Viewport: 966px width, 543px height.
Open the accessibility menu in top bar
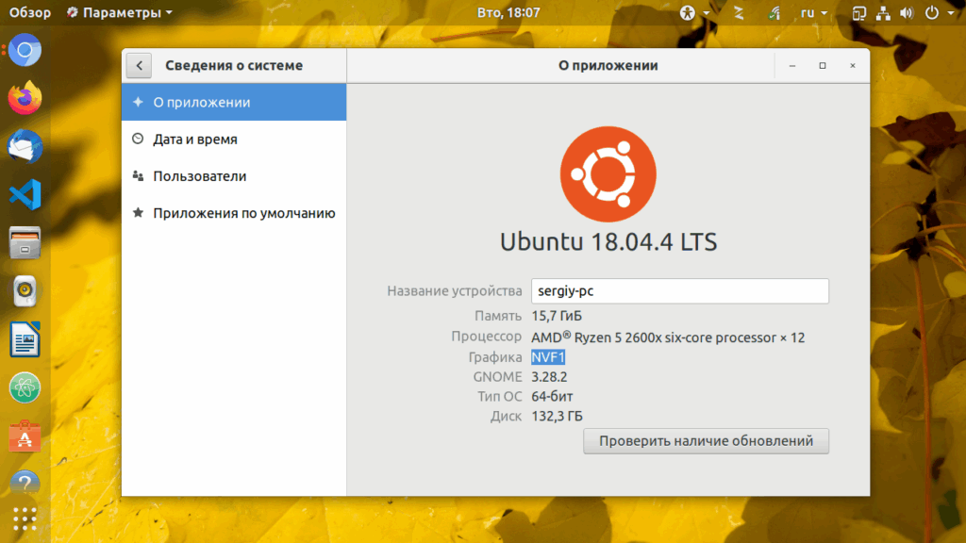click(694, 12)
